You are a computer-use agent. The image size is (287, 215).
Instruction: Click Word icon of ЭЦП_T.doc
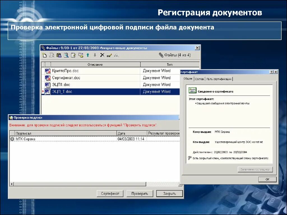tap(48, 92)
